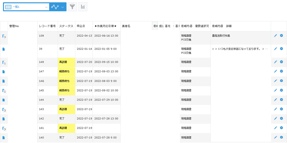Sort by ステータス column header
The height and width of the screenshot is (143, 287).
pos(66,26)
